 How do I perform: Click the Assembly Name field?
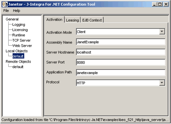(x=120, y=42)
